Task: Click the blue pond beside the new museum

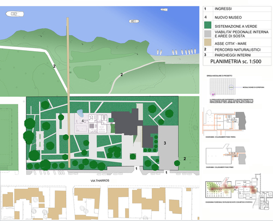Action: 80,113
